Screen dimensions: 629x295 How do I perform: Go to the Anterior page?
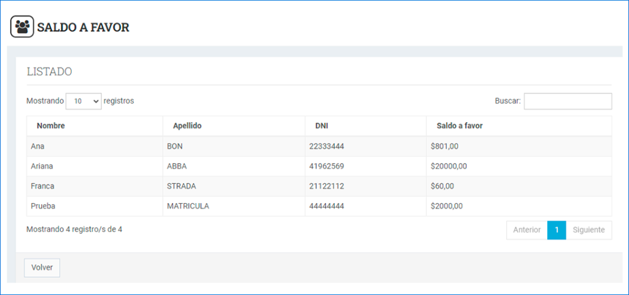(526, 230)
